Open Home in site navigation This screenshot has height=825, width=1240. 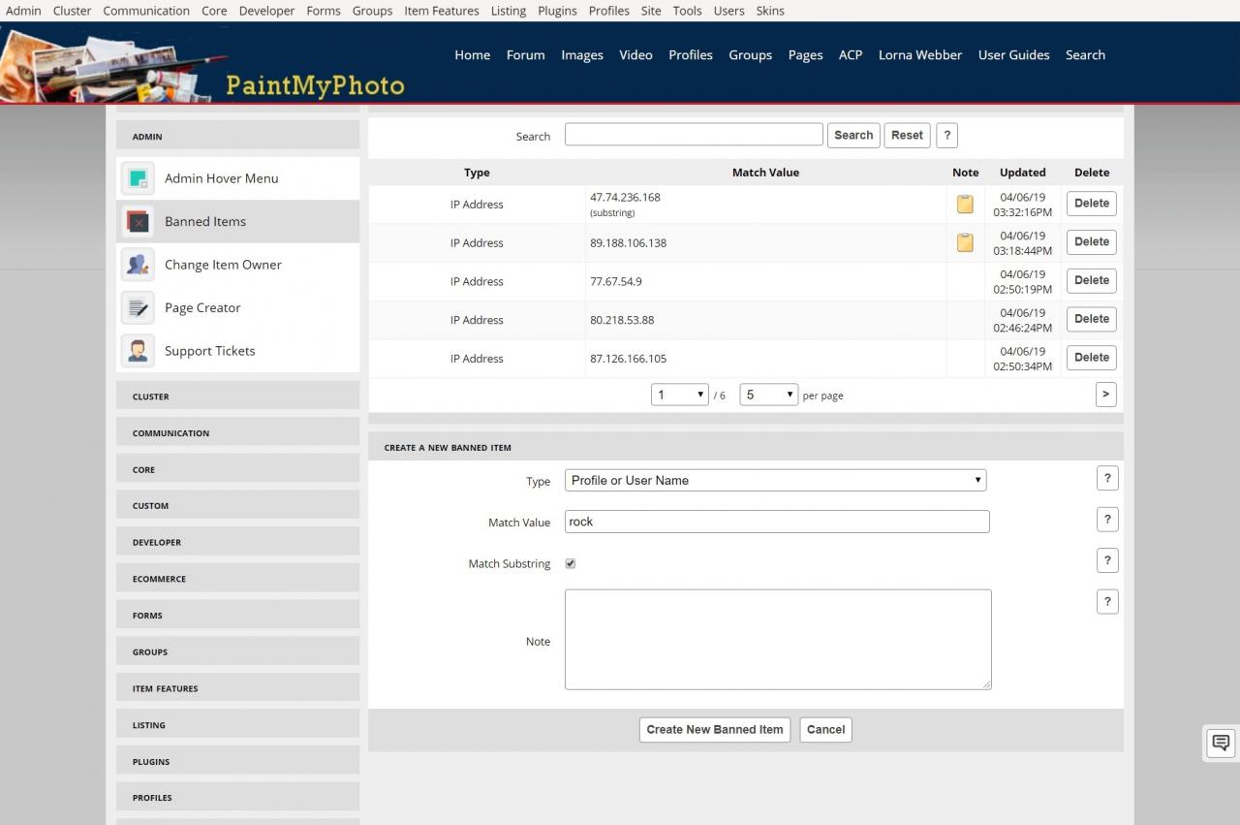(x=473, y=55)
